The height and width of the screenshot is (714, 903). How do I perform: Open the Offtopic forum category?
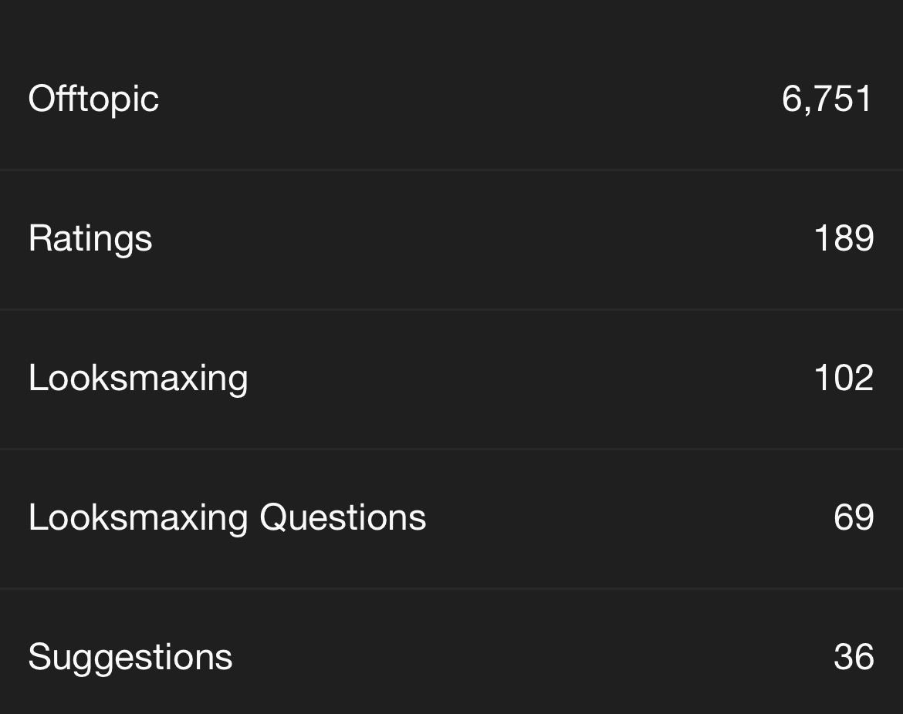pos(94,99)
